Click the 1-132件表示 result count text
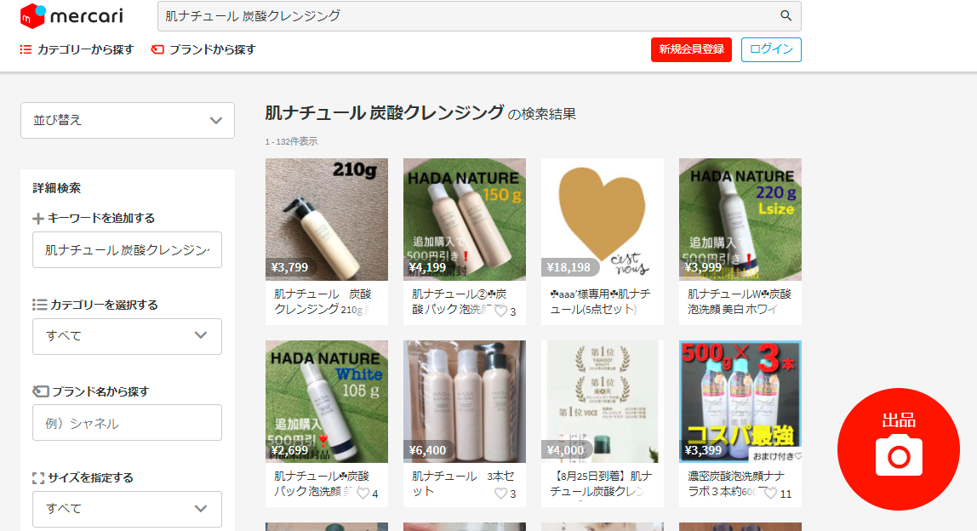The image size is (977, 531). click(291, 141)
